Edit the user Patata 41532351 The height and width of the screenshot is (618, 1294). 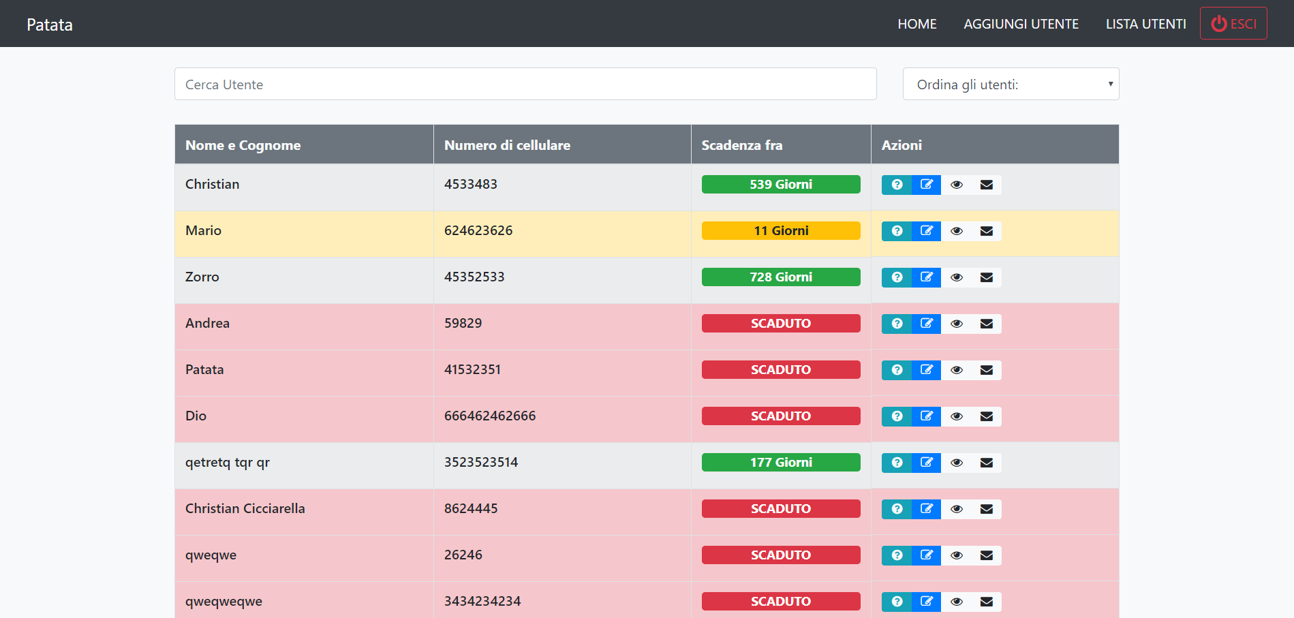pyautogui.click(x=927, y=370)
